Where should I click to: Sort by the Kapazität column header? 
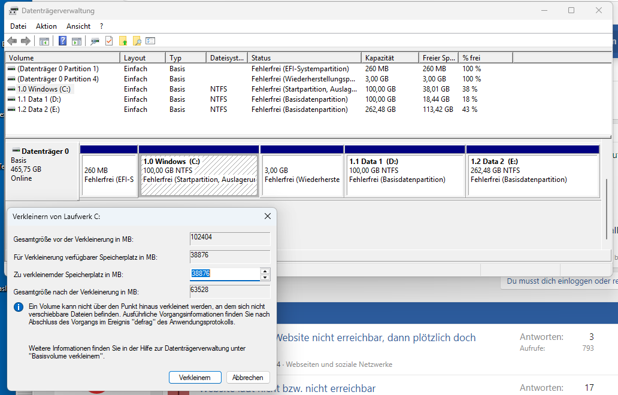point(390,58)
